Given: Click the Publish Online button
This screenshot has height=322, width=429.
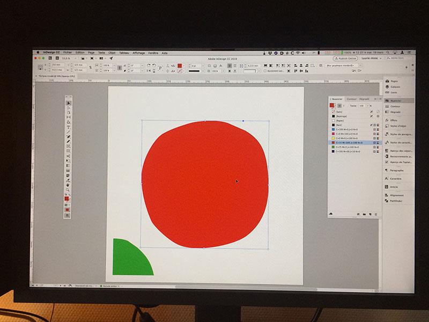Looking at the screenshot, I should click(x=346, y=58).
